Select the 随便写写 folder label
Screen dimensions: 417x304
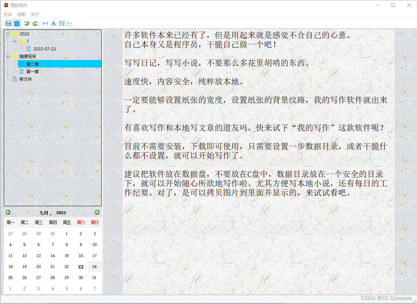click(x=28, y=56)
